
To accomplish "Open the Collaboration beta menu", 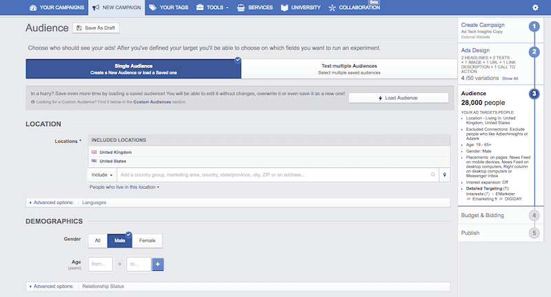I will pyautogui.click(x=354, y=8).
